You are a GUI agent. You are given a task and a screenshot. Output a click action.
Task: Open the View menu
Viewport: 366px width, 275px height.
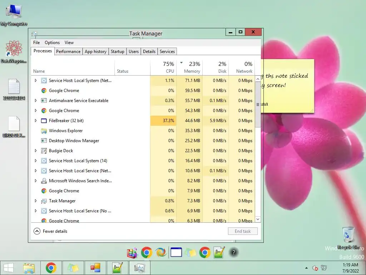pyautogui.click(x=69, y=43)
